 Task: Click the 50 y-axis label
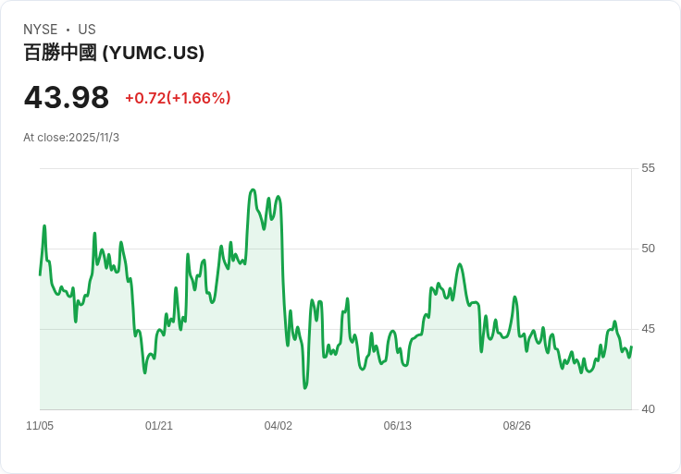(648, 249)
